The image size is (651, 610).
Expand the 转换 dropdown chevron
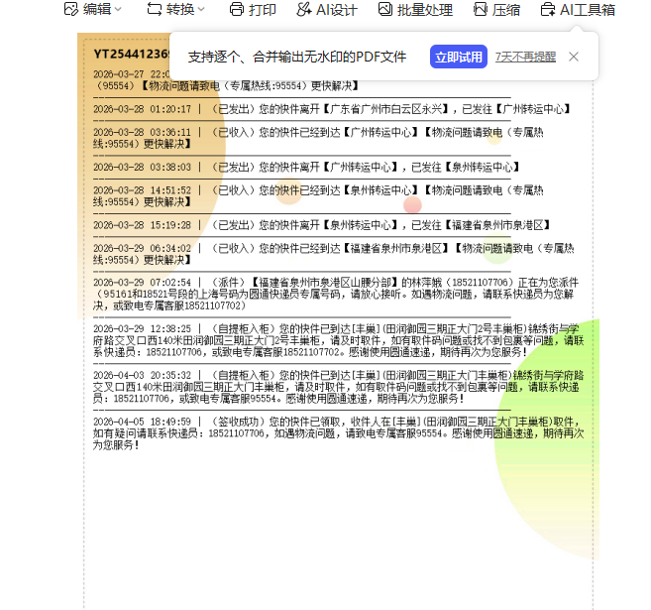[x=201, y=9]
